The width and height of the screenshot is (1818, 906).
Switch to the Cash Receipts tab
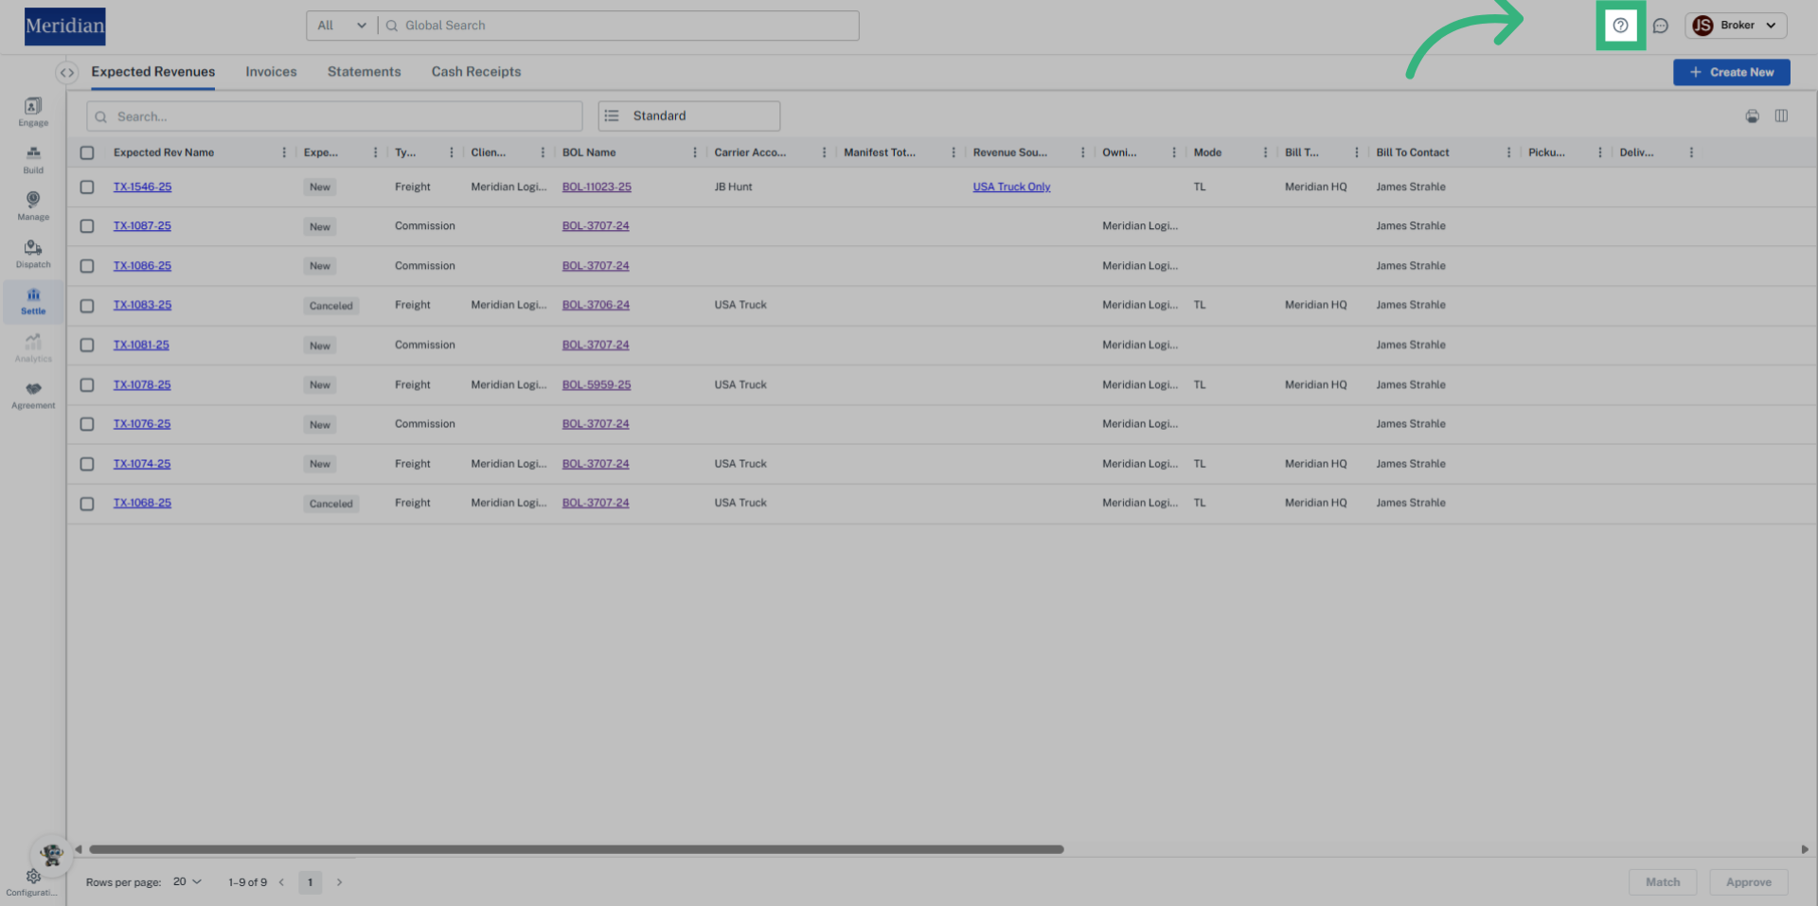(x=475, y=72)
